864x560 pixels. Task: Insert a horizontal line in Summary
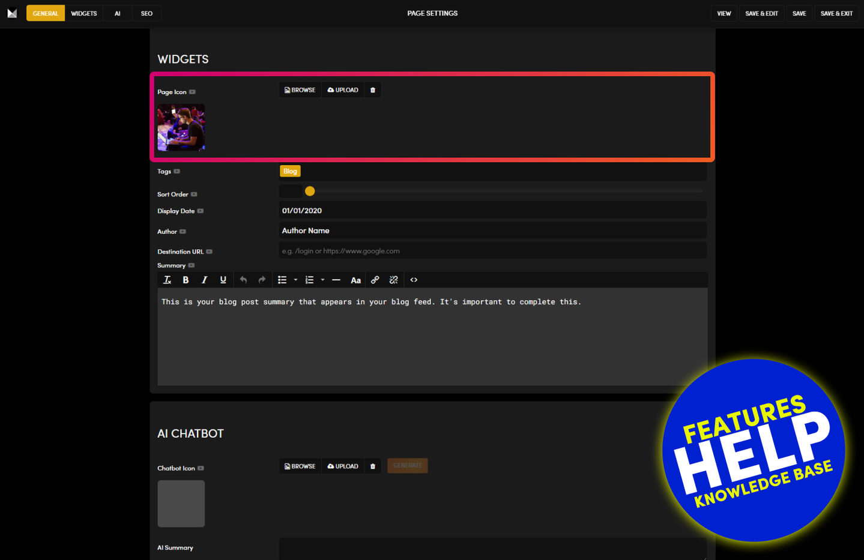click(x=336, y=280)
